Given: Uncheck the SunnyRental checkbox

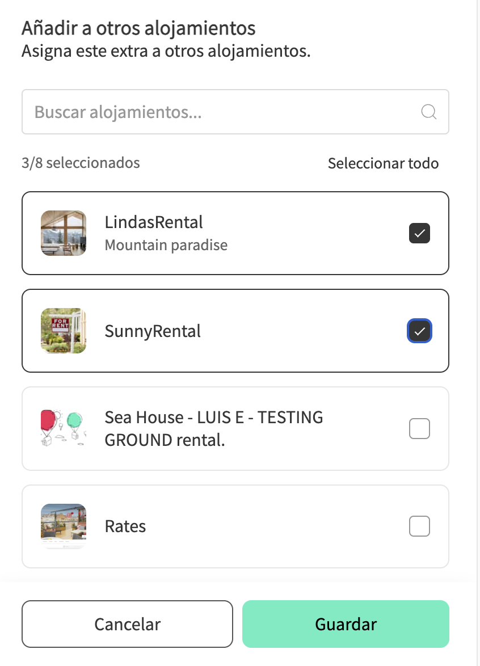Looking at the screenshot, I should 419,331.
